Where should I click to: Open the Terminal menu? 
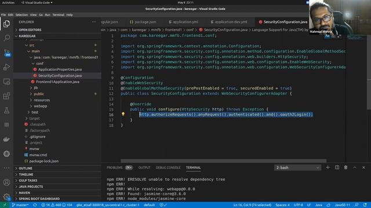click(x=58, y=14)
